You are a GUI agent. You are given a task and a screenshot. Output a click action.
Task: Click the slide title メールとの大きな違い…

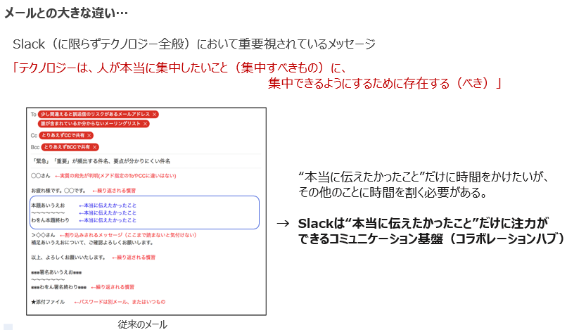coord(66,13)
